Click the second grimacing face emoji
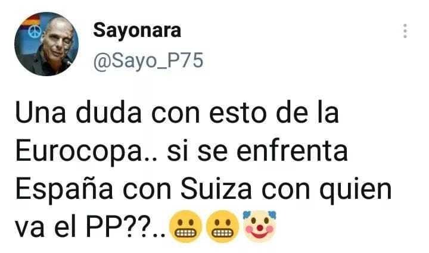The image size is (429, 253). click(x=222, y=226)
